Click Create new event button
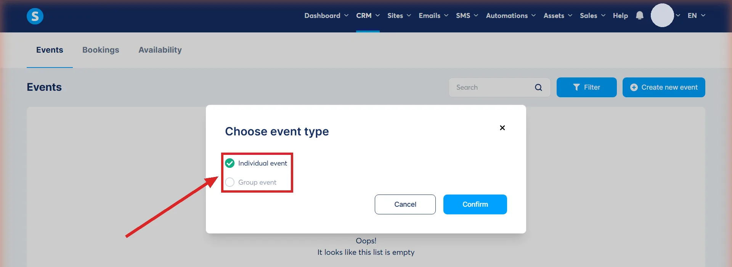The width and height of the screenshot is (732, 267). point(664,87)
